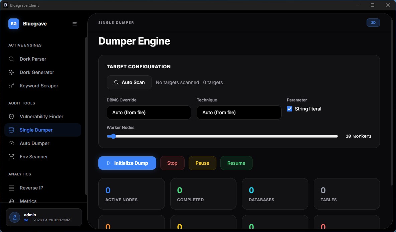This screenshot has width=396, height=232.
Task: Open the Vulnerability Finder audit tool
Action: 41,116
